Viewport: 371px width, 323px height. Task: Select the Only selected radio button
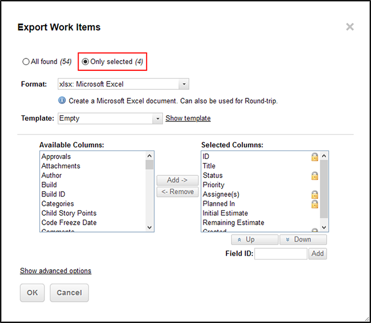coord(85,62)
